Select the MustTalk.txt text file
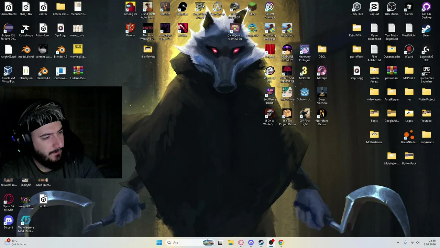Screen dimensions: 440x248 409,30
